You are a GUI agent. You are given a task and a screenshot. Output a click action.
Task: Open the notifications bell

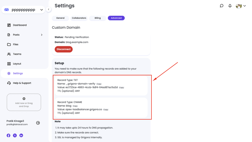click(x=230, y=6)
